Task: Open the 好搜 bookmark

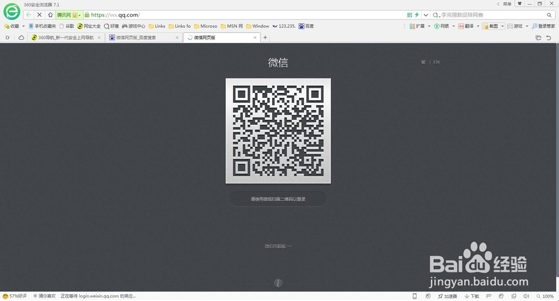Action: (x=112, y=26)
